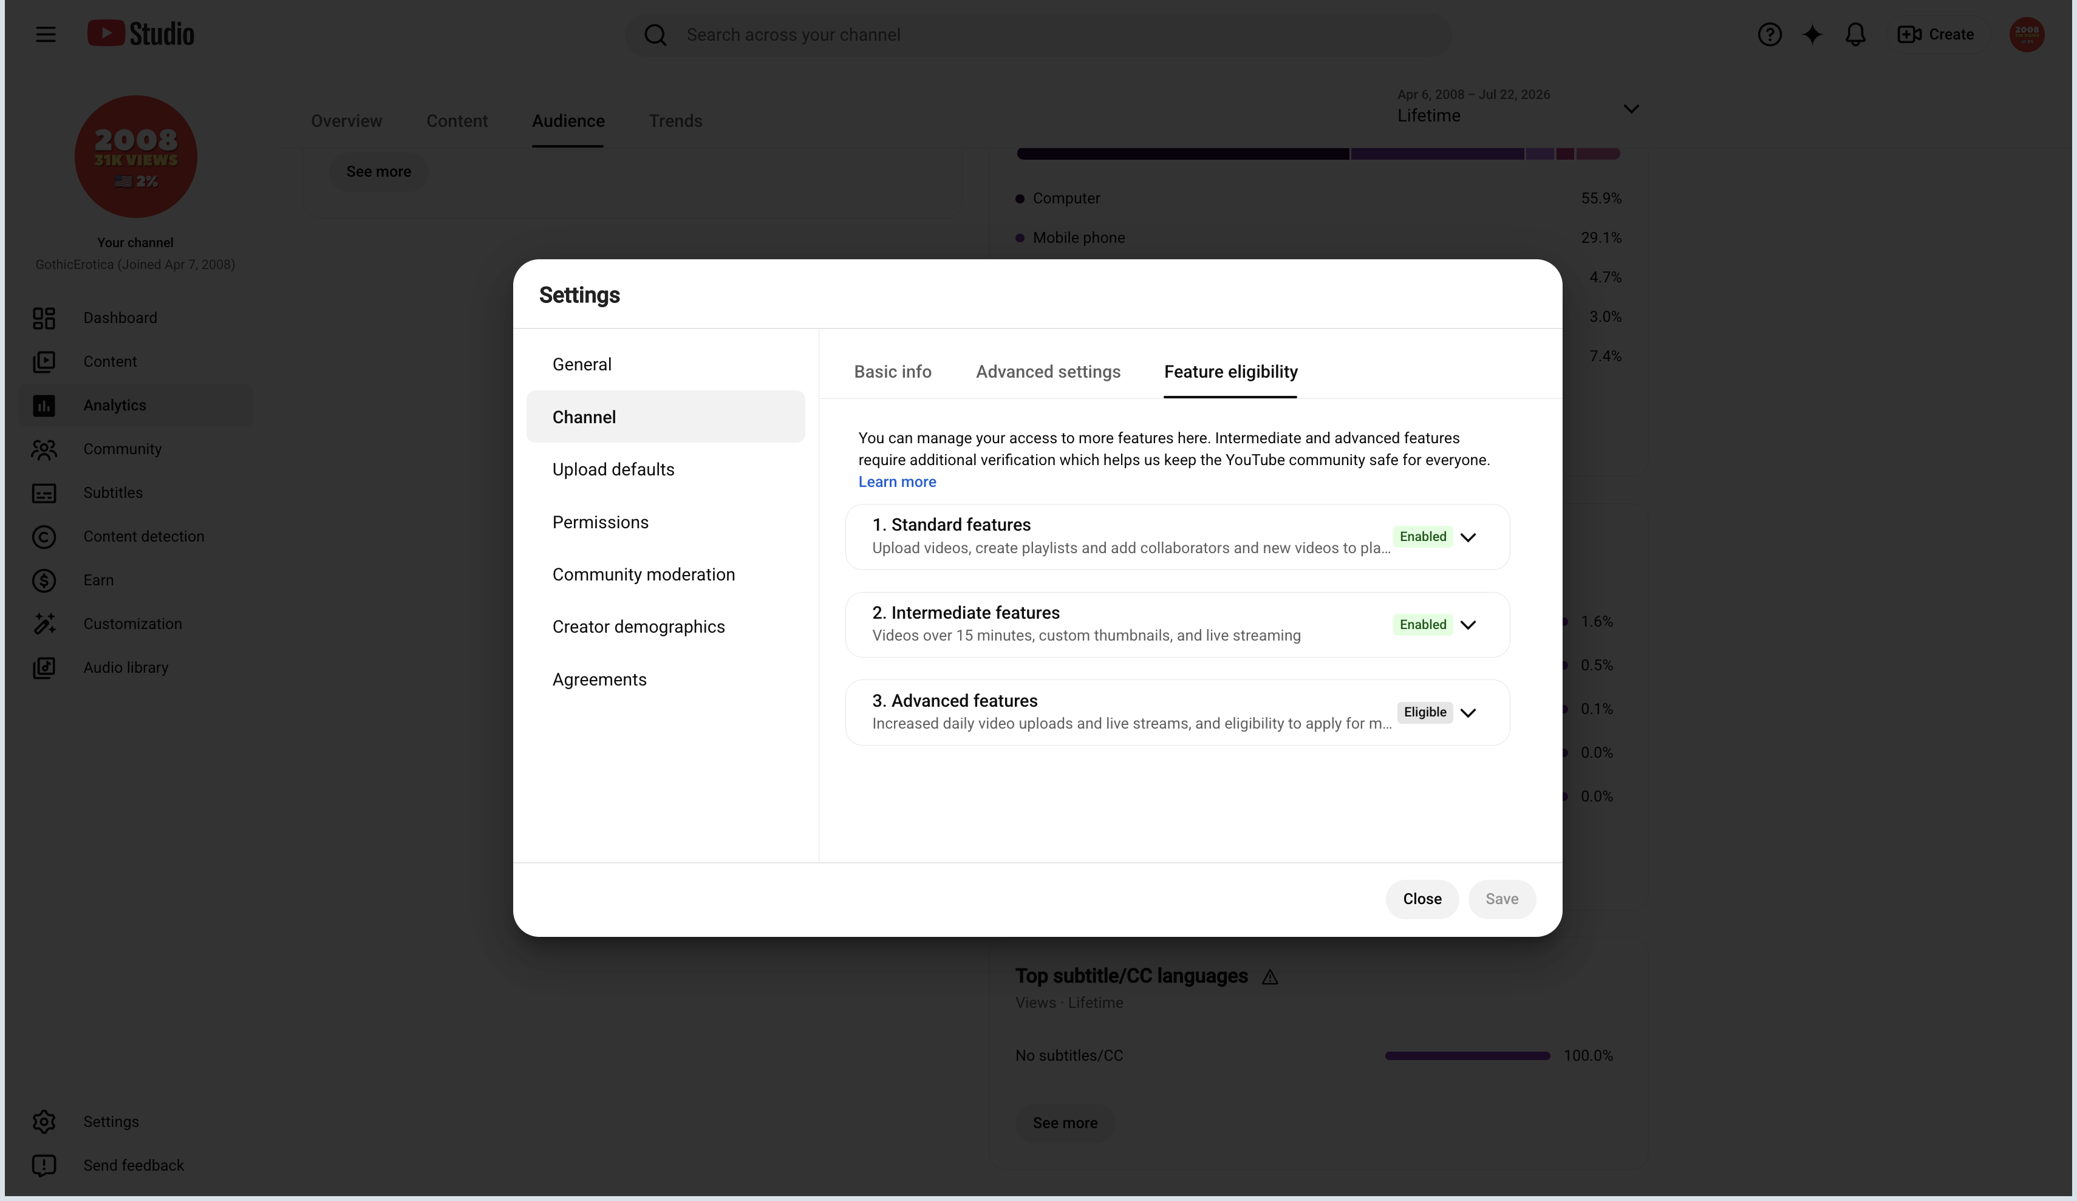2077x1201 pixels.
Task: Expand the Intermediate features chevron
Action: [x=1467, y=625]
